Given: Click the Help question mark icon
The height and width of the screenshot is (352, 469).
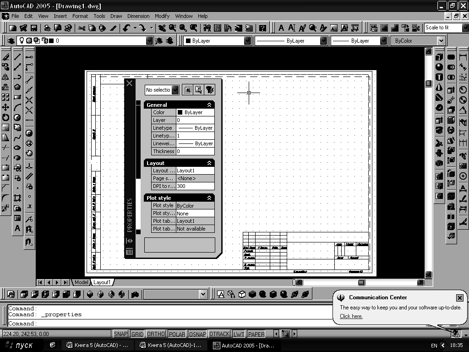Looking at the screenshot, I should coord(262,28).
